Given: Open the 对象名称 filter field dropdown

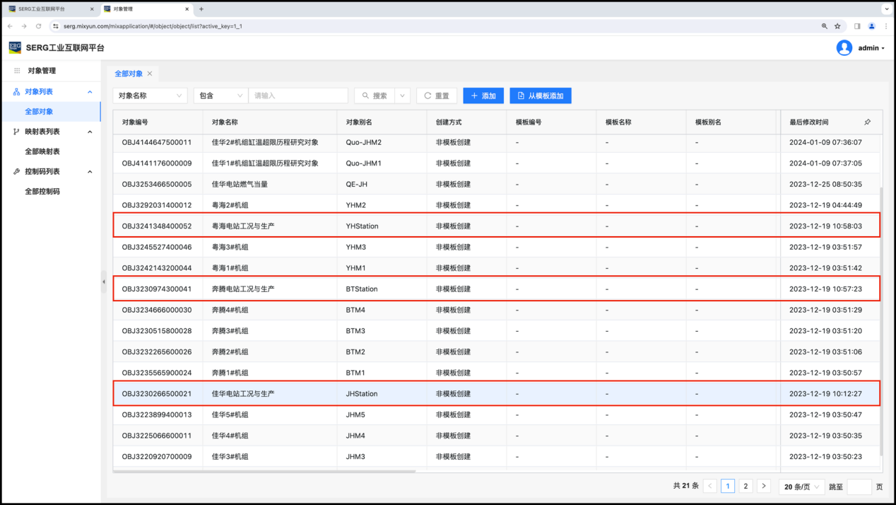Looking at the screenshot, I should tap(150, 95).
